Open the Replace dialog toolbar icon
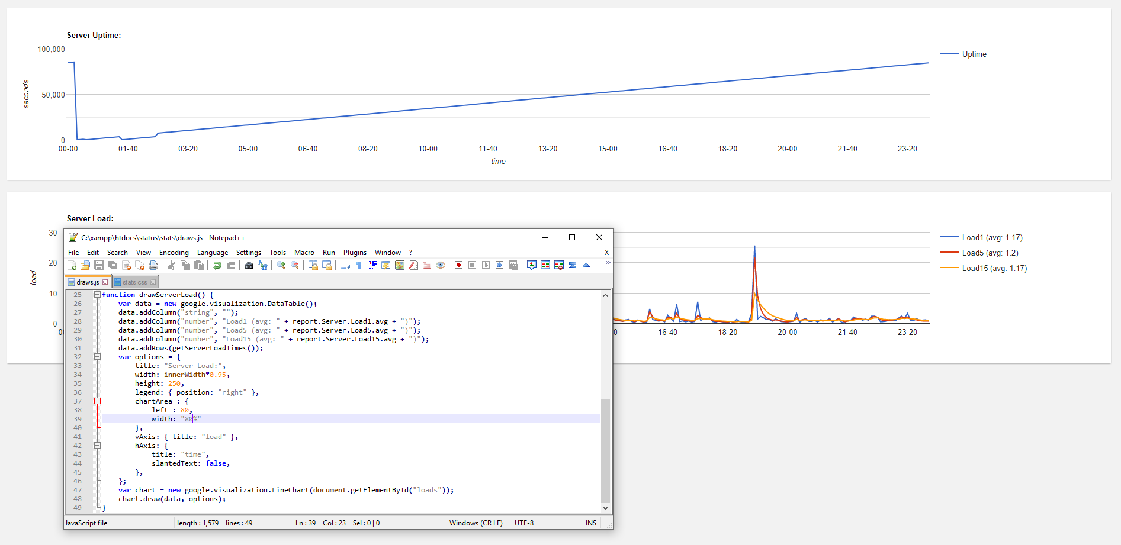The width and height of the screenshot is (1121, 545). pyautogui.click(x=263, y=265)
